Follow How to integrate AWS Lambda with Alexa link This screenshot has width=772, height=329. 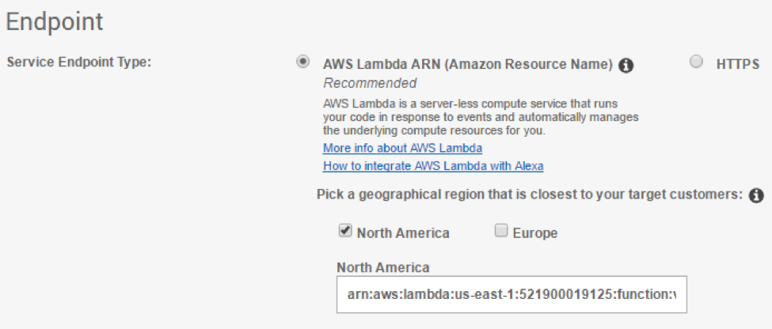[x=433, y=166]
